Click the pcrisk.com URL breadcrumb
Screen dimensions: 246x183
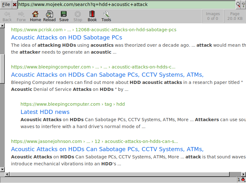click(94, 30)
